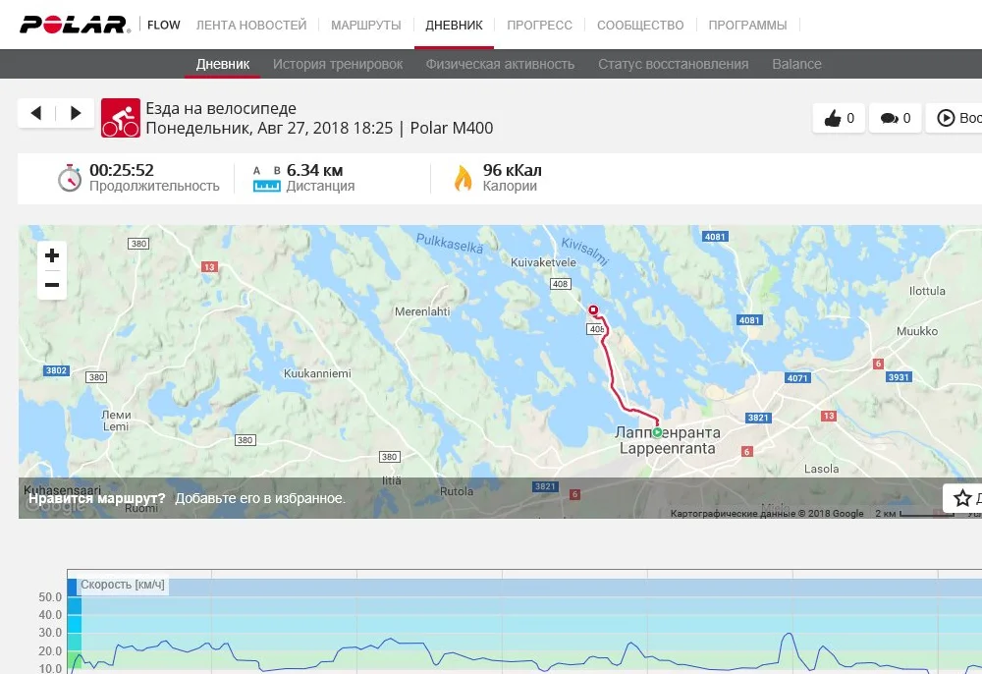Open comments with speech bubble button
The image size is (982, 674).
(895, 118)
